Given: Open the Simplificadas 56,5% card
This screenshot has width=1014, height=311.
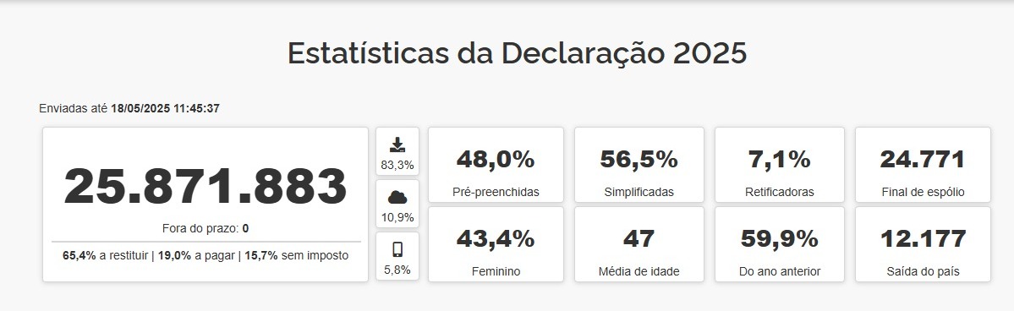Looking at the screenshot, I should point(639,165).
